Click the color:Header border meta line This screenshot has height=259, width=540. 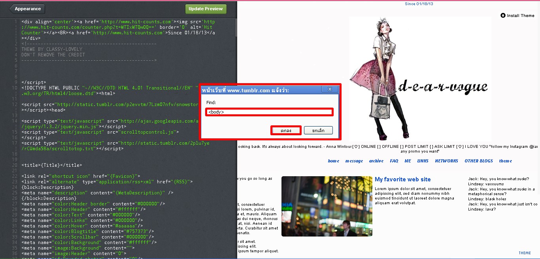pyautogui.click(x=93, y=204)
